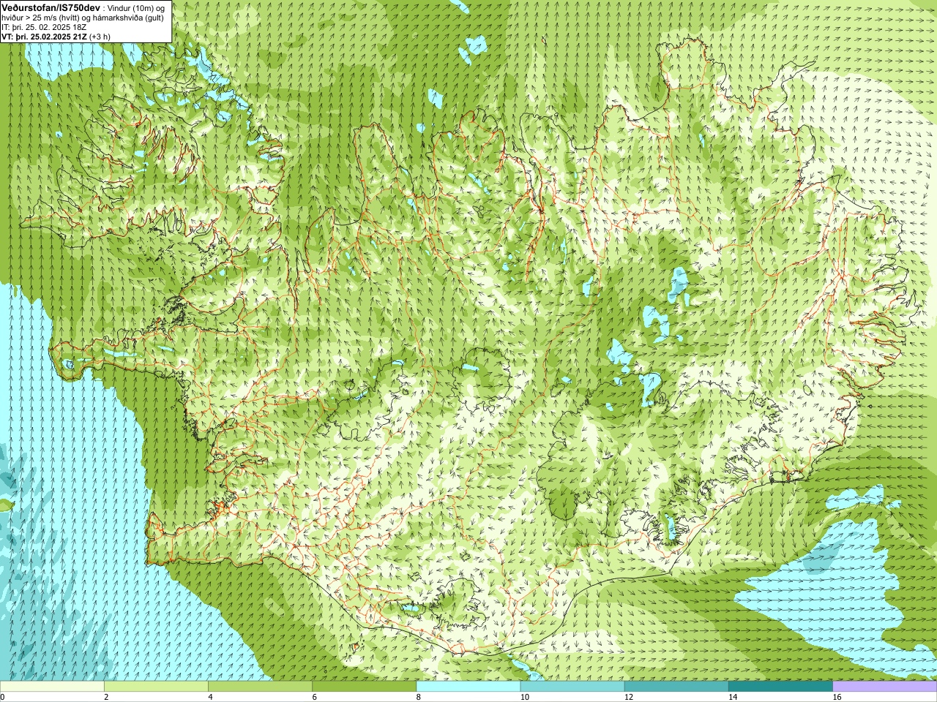Viewport: 937px width, 702px height.
Task: Click the light green 2–4 legend swatch
Action: click(156, 687)
